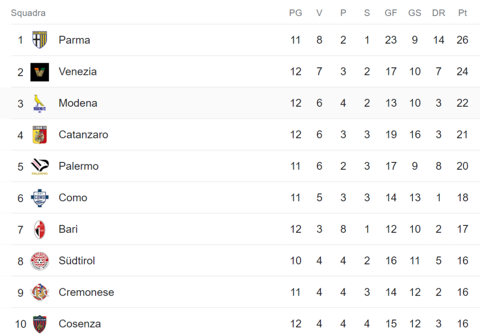The image size is (480, 336).
Task: Select the Modena team name
Action: coord(78,103)
